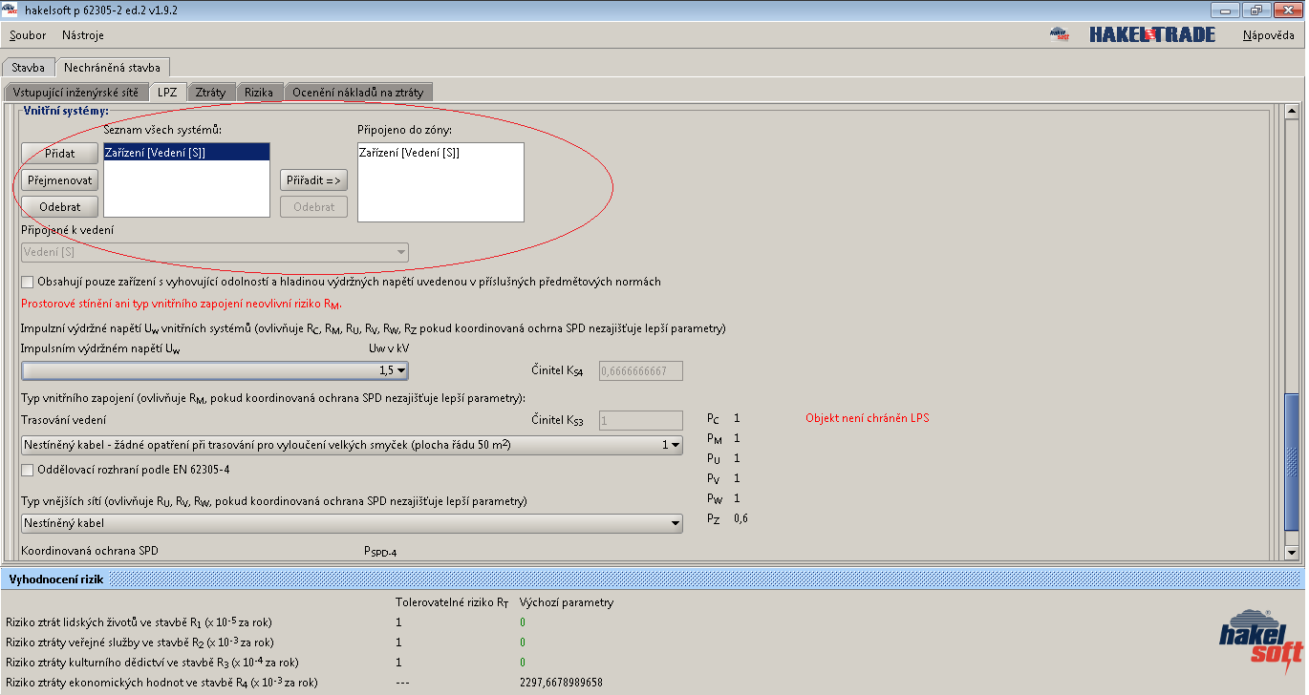Viewport: 1309px width, 695px height.
Task: Open the Nástroje menu
Action: tap(83, 35)
